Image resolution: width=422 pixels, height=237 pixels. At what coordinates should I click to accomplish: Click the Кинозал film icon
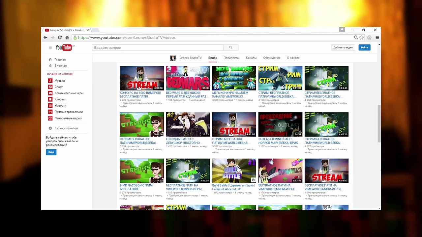point(50,99)
